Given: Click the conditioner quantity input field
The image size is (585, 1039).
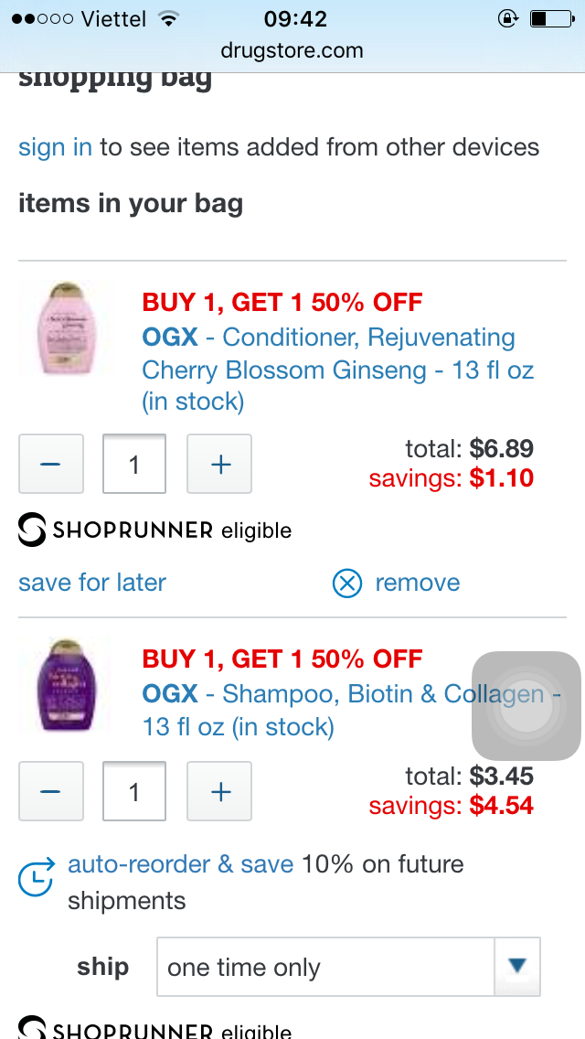Looking at the screenshot, I should (x=134, y=464).
